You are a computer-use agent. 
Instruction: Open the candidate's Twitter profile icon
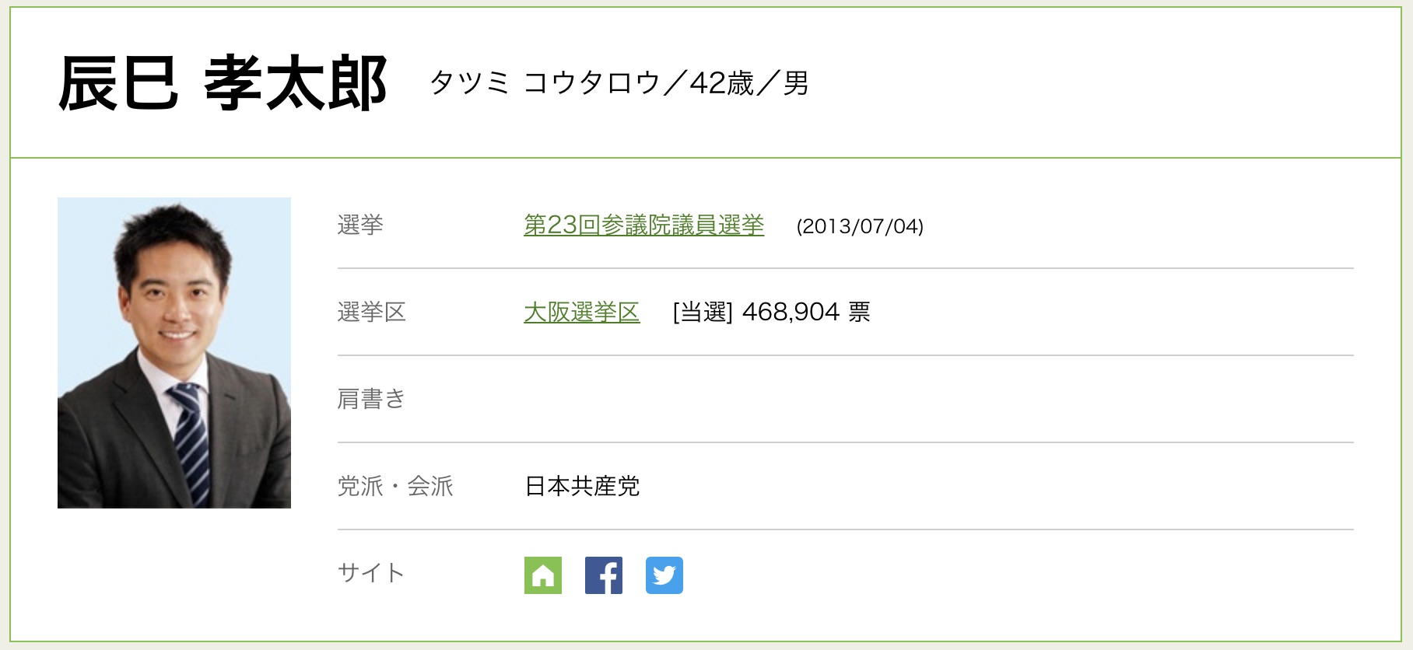click(x=664, y=575)
